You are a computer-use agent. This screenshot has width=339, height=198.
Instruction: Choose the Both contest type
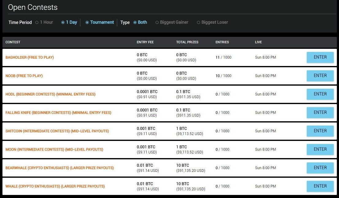[140, 22]
